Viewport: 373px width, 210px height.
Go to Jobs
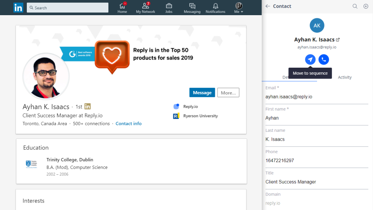[x=169, y=8]
